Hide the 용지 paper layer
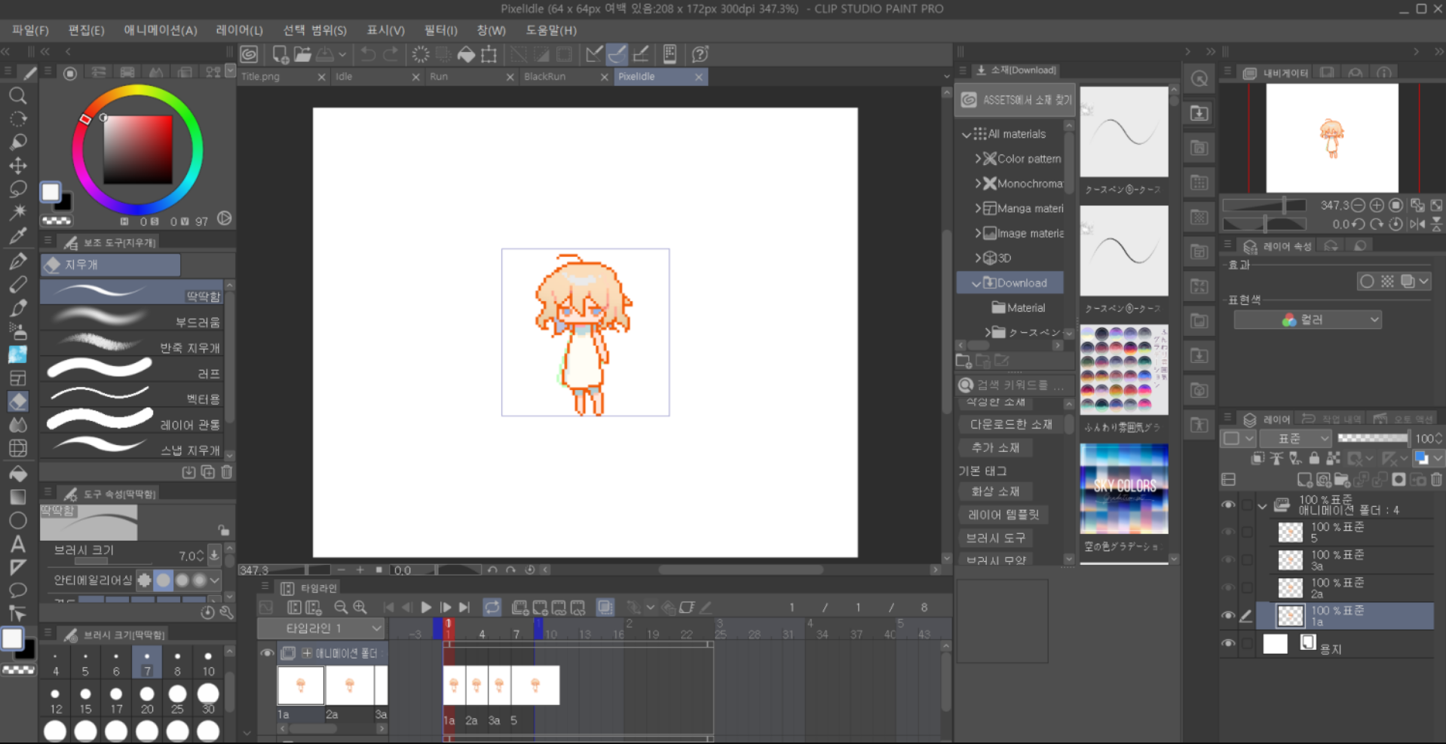The height and width of the screenshot is (744, 1446). point(1228,644)
